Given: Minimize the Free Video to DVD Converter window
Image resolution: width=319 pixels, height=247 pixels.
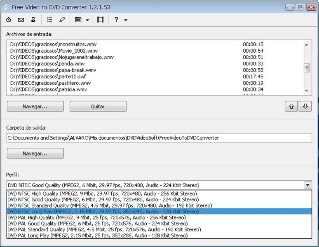Looking at the screenshot, I should (290, 7).
